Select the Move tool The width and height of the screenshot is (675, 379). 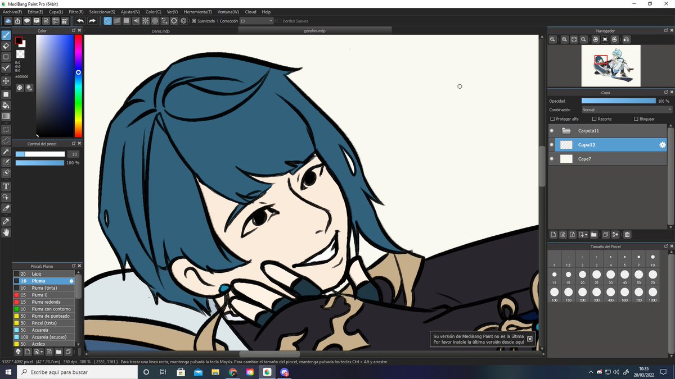click(6, 81)
